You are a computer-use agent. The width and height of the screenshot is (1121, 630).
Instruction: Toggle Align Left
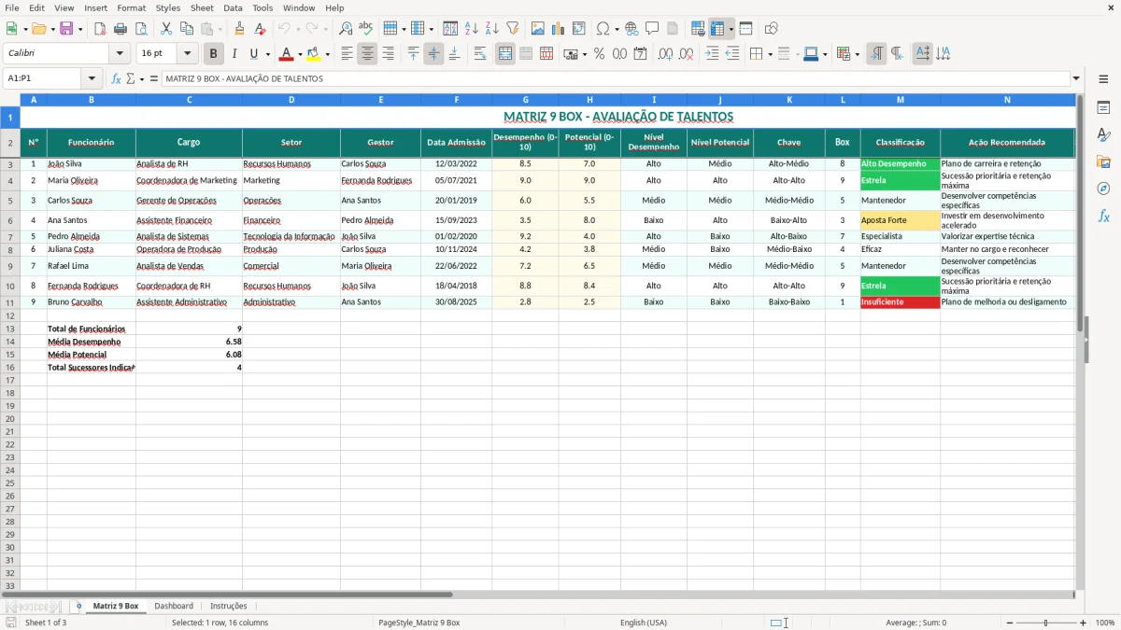[x=347, y=54]
